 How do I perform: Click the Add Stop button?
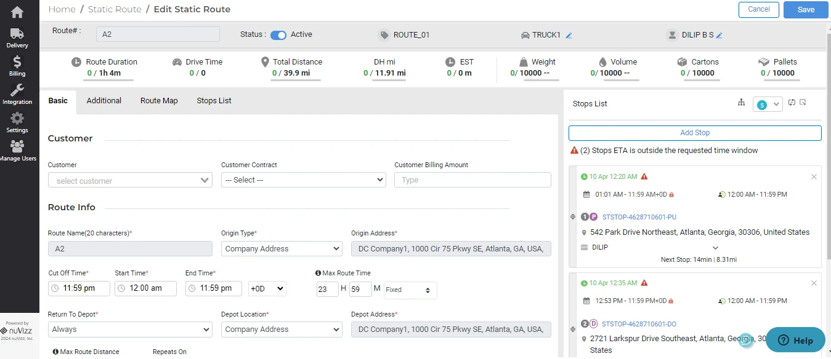(x=695, y=133)
